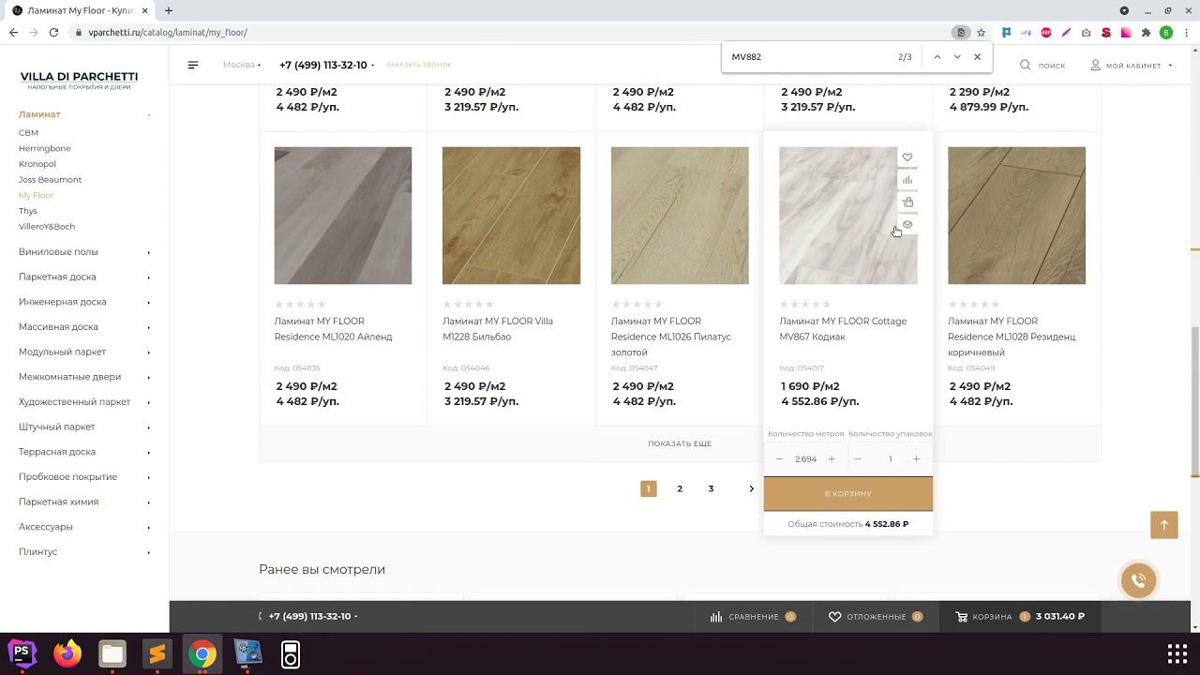Open the cart корзина in bottom bar
This screenshot has width=1200, height=675.
(1020, 617)
